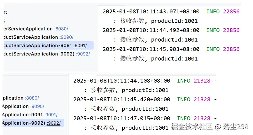Viewport: 253px width, 135px height.
Task: Open :8080/ link beside erServiceApplication
Action: (x=61, y=29)
